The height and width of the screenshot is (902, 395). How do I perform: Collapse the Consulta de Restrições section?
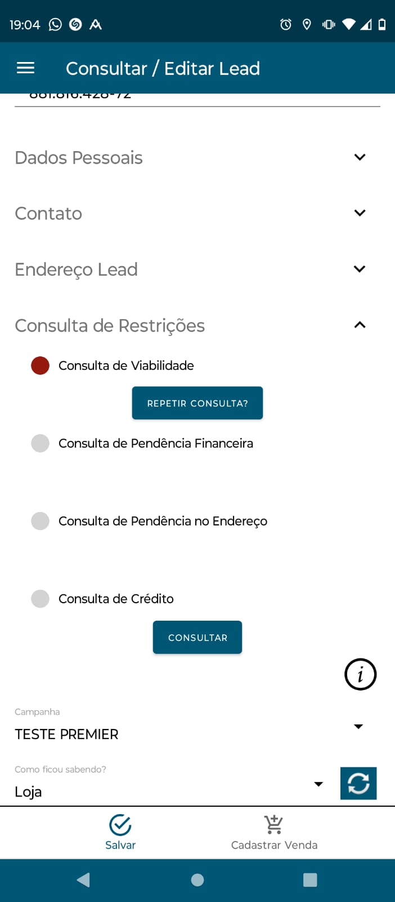click(360, 325)
